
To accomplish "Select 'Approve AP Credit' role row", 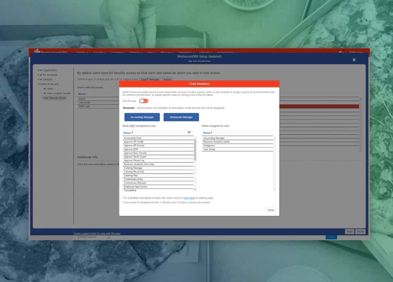I will (x=158, y=142).
